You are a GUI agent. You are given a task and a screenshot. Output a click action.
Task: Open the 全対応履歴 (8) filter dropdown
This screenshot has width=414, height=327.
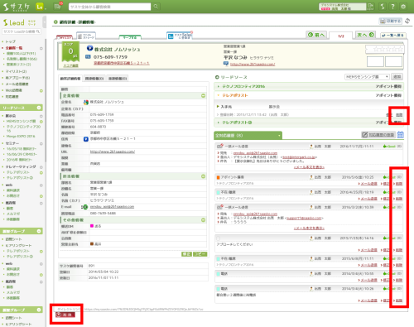[248, 136]
